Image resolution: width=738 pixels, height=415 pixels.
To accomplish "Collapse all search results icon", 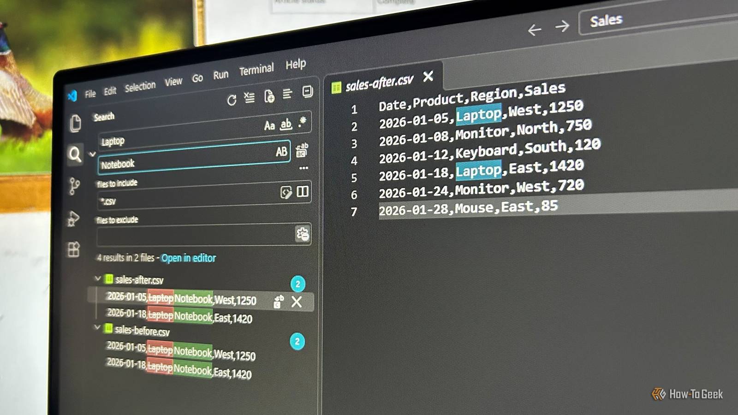I will click(307, 91).
